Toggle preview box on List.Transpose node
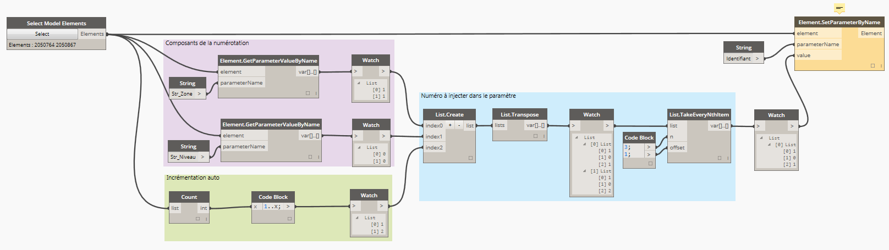 pos(535,136)
